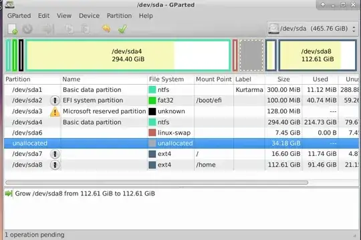
Task: Select the /dev/sda7 partition row
Action: 181,154
